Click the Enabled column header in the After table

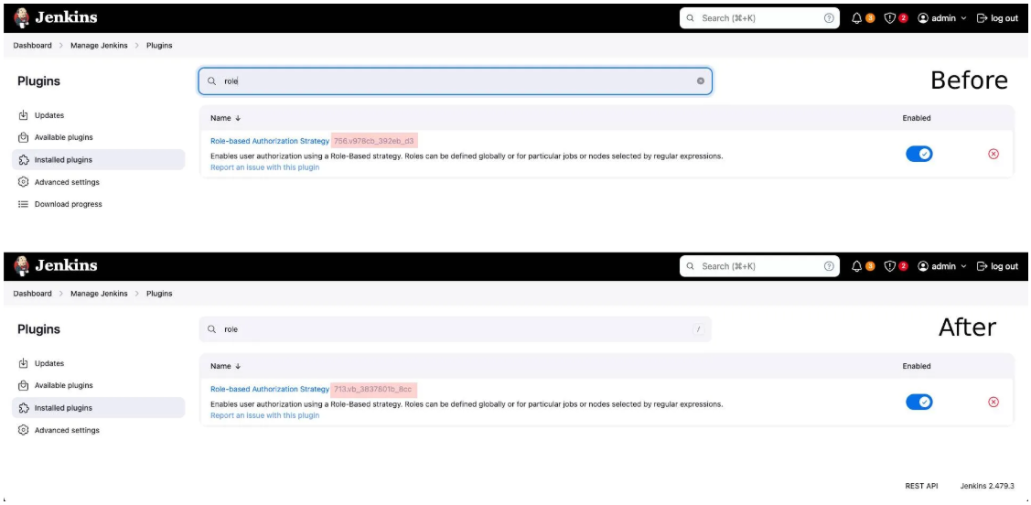tap(917, 366)
